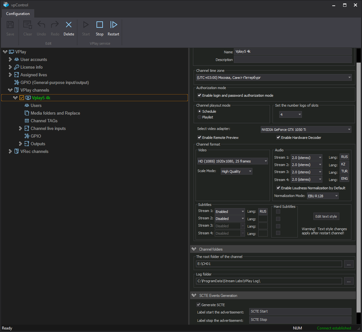Click the GPIO (General-purpose input/output) icon
Image resolution: width=362 pixels, height=332 pixels.
(17, 82)
